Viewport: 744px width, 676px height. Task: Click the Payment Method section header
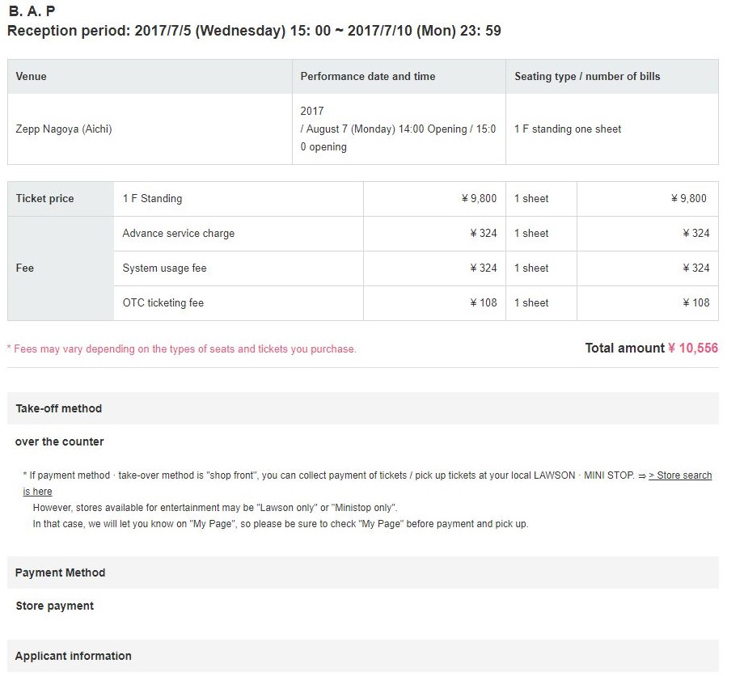[x=61, y=573]
